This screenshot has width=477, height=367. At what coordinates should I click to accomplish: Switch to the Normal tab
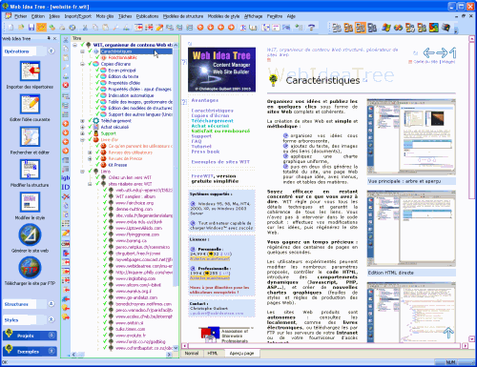click(x=192, y=353)
